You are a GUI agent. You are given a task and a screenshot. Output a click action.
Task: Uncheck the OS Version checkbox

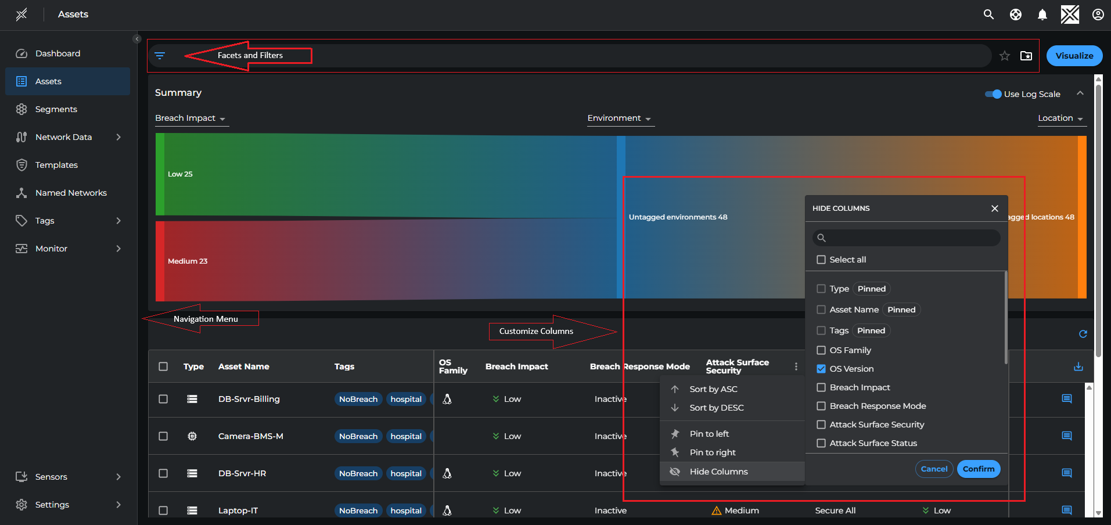pyautogui.click(x=821, y=369)
